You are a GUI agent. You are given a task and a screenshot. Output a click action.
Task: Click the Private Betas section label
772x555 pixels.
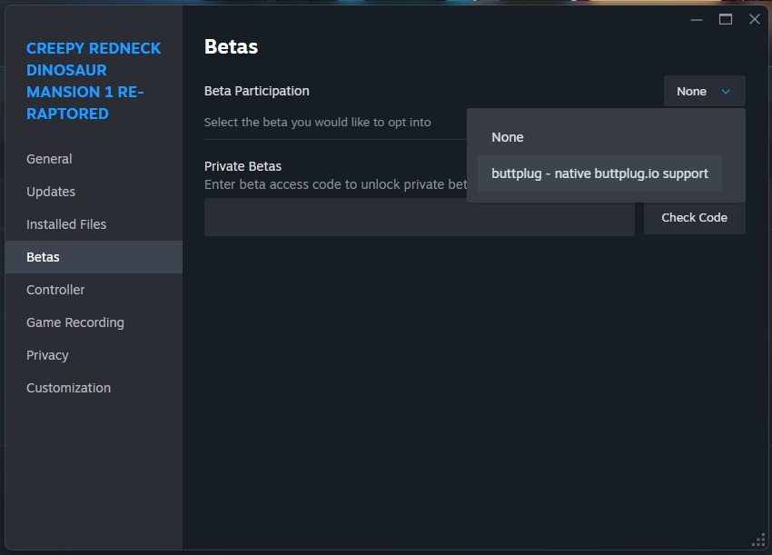[242, 166]
